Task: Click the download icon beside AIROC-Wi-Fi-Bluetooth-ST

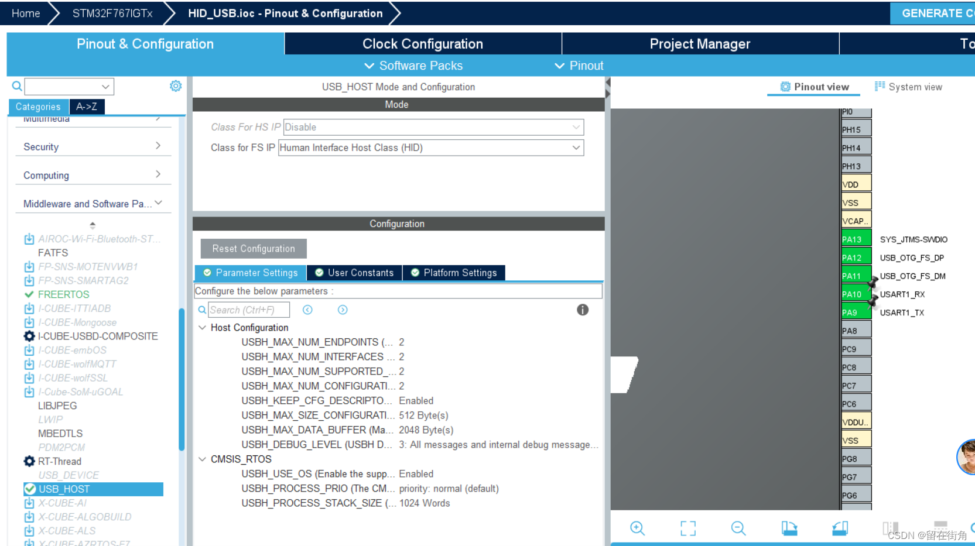Action: (29, 239)
